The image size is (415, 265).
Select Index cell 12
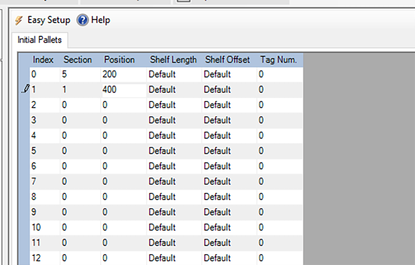(x=45, y=258)
